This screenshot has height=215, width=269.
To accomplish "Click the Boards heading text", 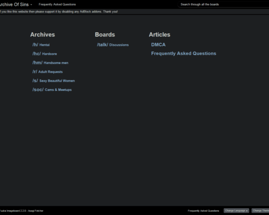I will coord(105,34).
